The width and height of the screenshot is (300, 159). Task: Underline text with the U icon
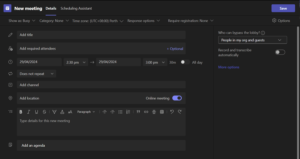tap(36, 112)
